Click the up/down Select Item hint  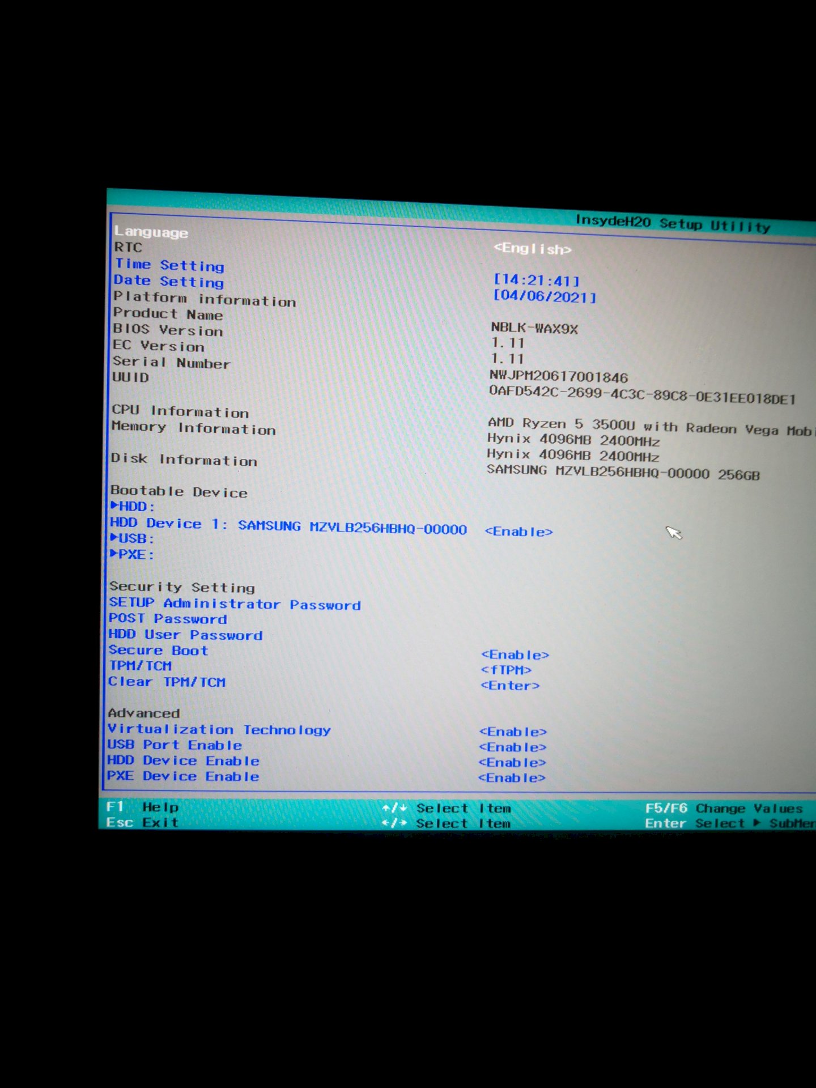tap(447, 808)
